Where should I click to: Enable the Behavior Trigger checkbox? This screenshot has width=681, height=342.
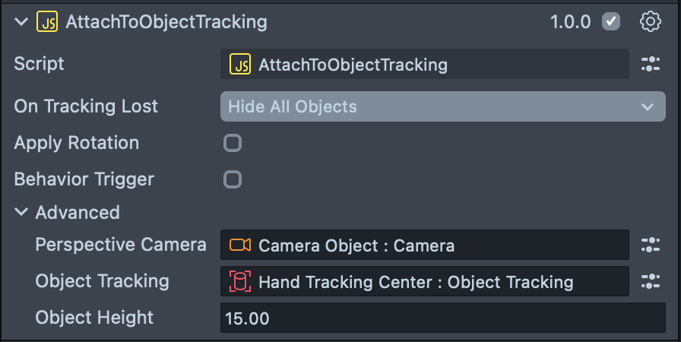[233, 179]
